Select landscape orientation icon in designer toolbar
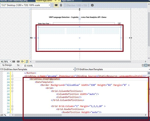The image size is (150, 121). 56,5
